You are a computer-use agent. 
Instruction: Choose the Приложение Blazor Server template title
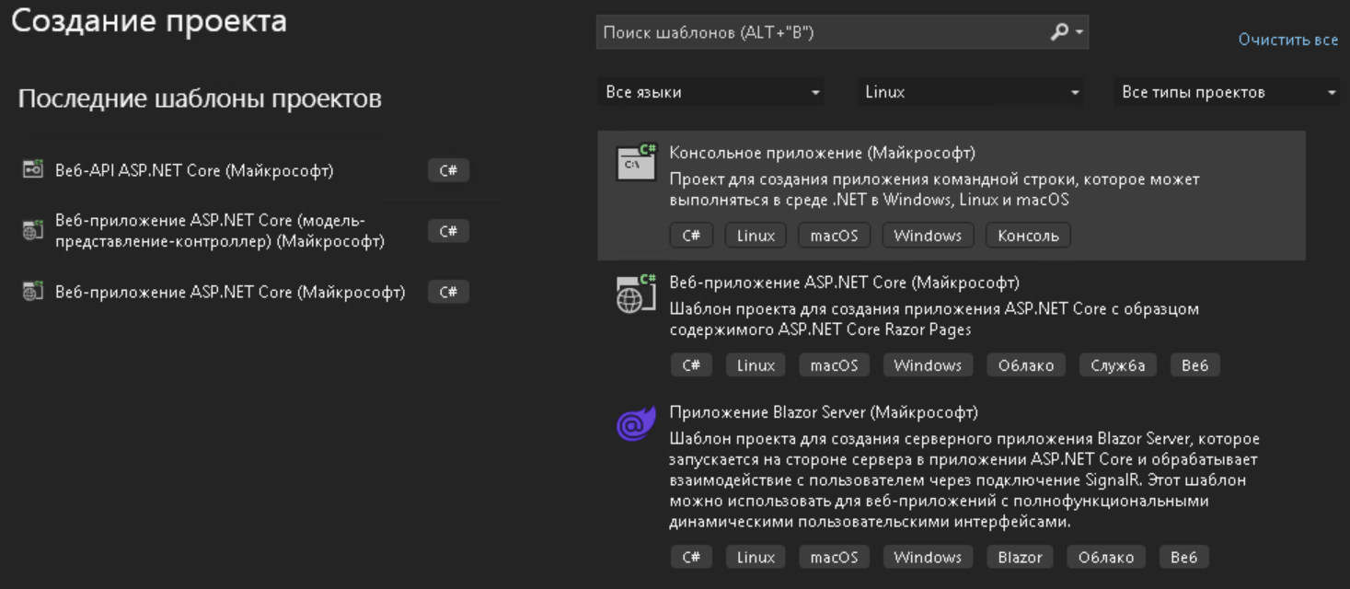(x=823, y=412)
